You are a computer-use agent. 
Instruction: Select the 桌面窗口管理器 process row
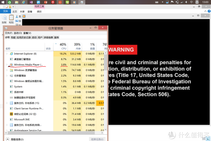[x=55, y=59]
